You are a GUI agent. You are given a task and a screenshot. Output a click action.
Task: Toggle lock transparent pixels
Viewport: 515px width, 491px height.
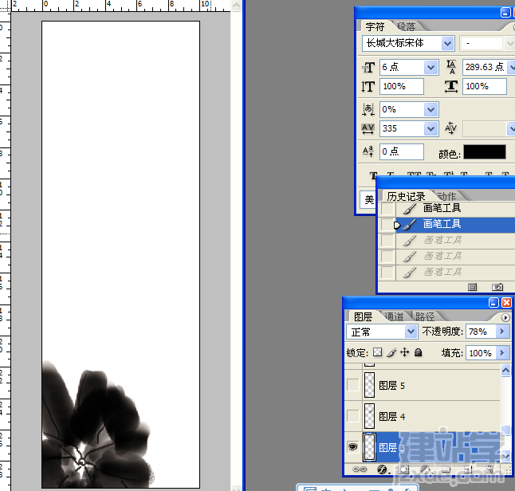point(378,352)
